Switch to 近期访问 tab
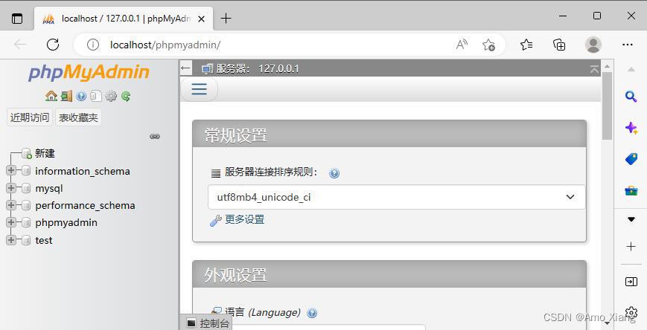The height and width of the screenshot is (330, 647). [30, 117]
